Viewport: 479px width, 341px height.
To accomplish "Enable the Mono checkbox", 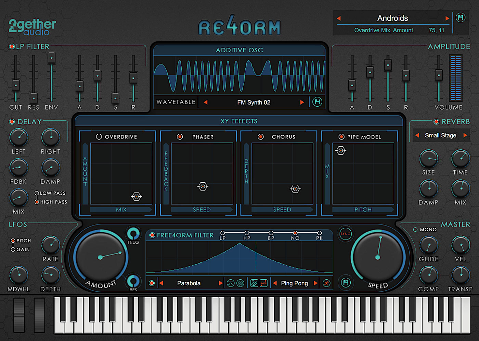I will click(x=415, y=230).
